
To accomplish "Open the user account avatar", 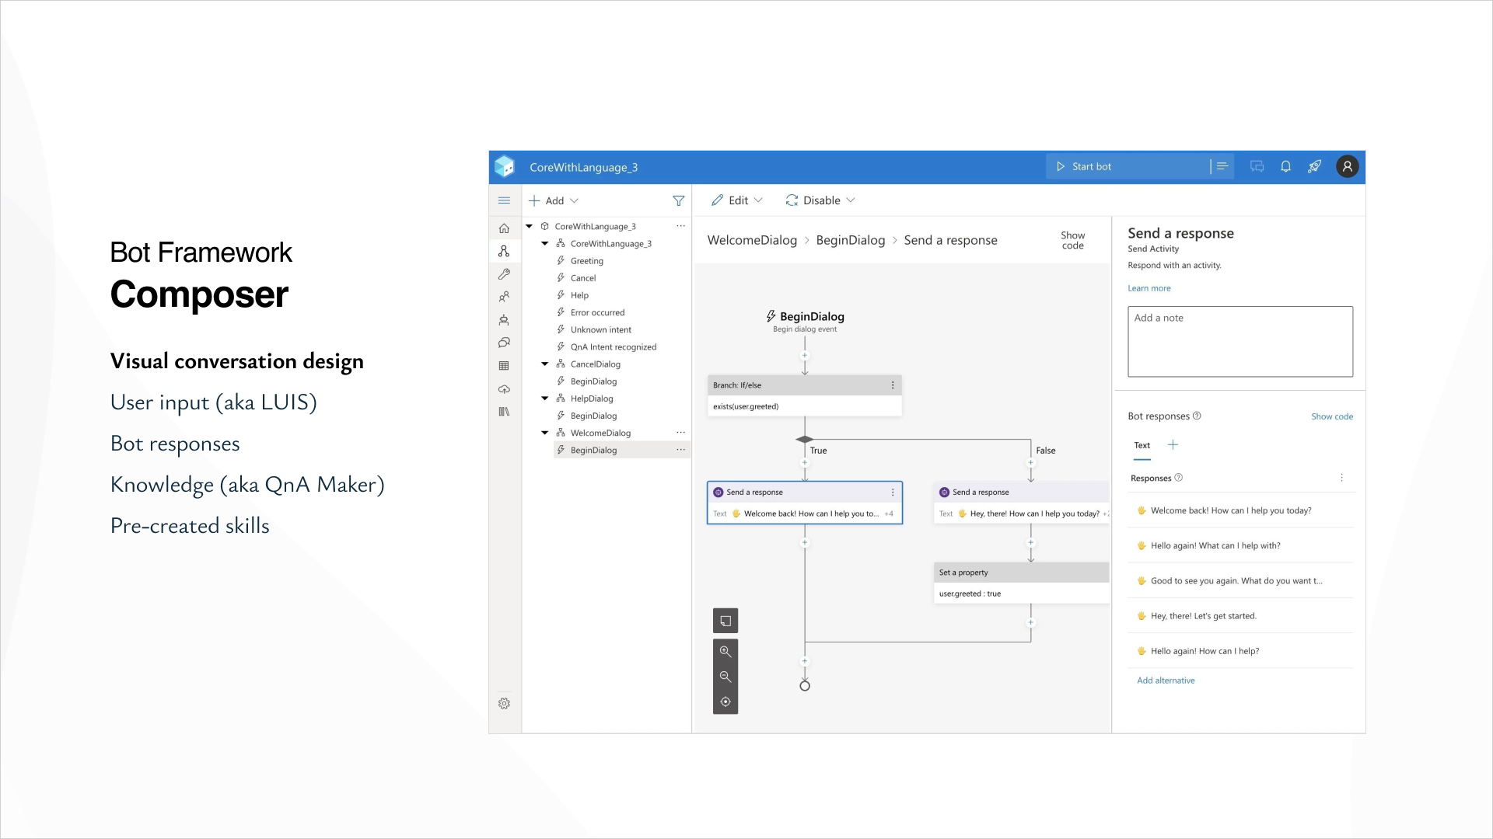I will point(1347,166).
